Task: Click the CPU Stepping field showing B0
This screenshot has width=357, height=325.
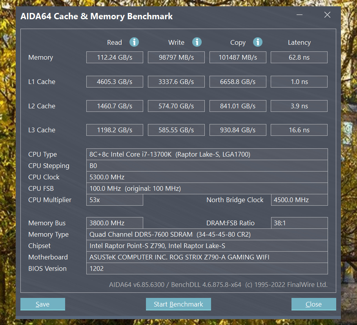Action: [207, 166]
